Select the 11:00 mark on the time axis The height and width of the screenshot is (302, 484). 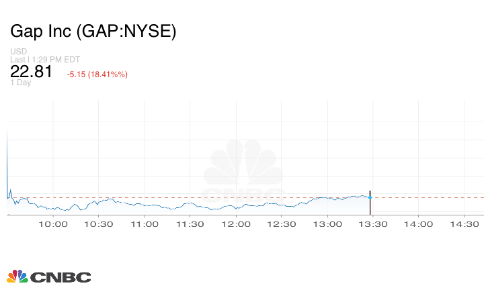pyautogui.click(x=145, y=224)
